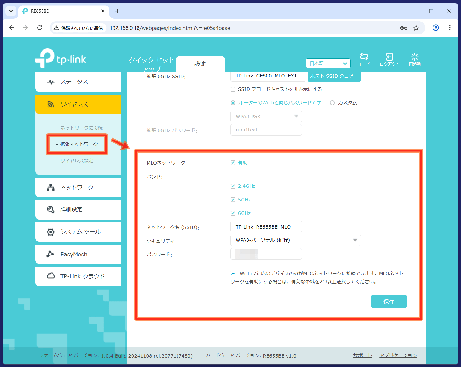Viewport: 461px width, 367px height.
Task: Click ホスト SSID のコピー button
Action: (334, 77)
